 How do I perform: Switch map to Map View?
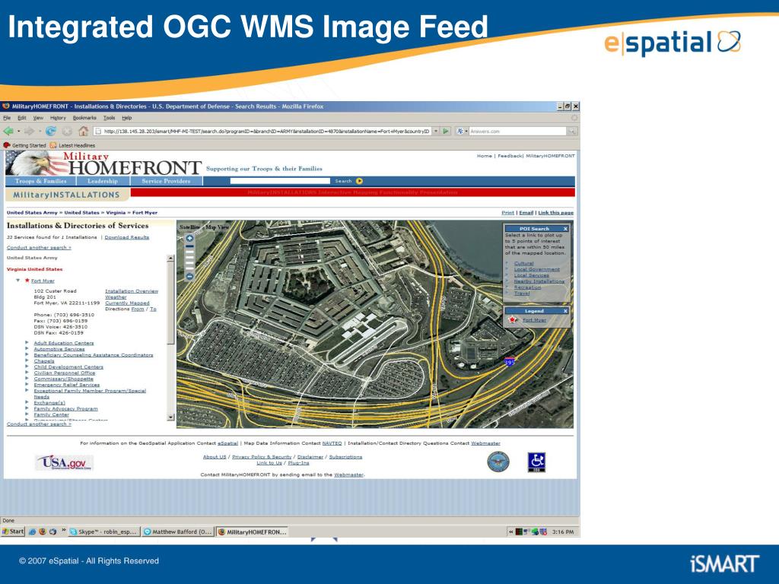217,227
